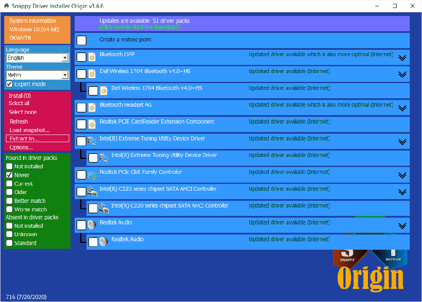Click the parent Intel Extreme Tuning Utility driver icon
Viewport: 422px width, 302px height.
coord(92,140)
